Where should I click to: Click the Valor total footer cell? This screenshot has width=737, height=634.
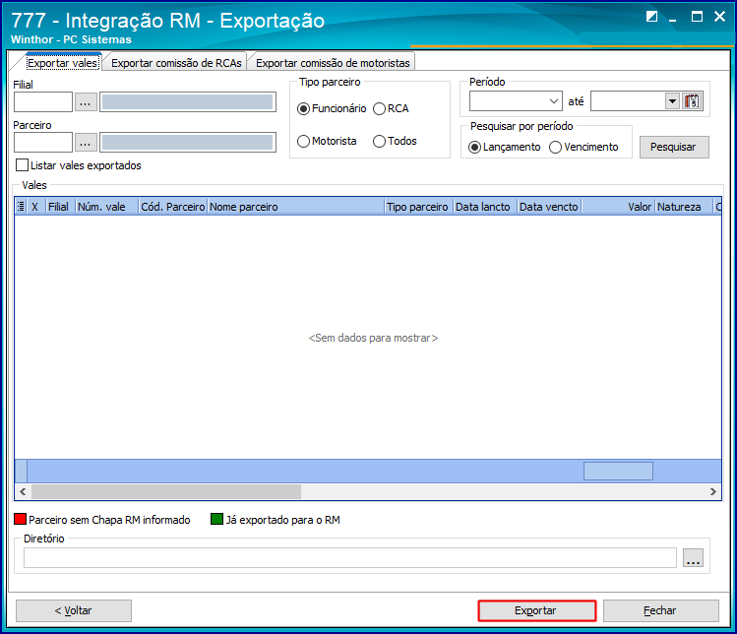[618, 471]
